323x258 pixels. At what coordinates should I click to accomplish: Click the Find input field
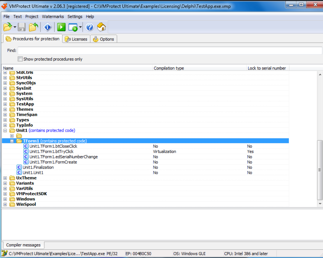170,51
